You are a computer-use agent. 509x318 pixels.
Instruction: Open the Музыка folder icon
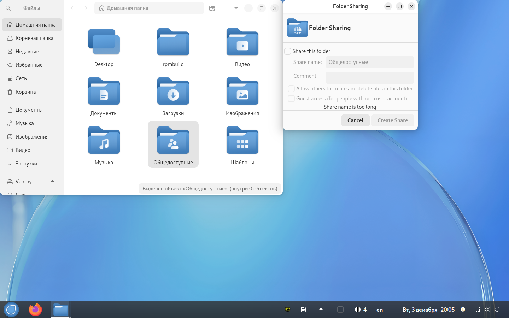(x=104, y=141)
